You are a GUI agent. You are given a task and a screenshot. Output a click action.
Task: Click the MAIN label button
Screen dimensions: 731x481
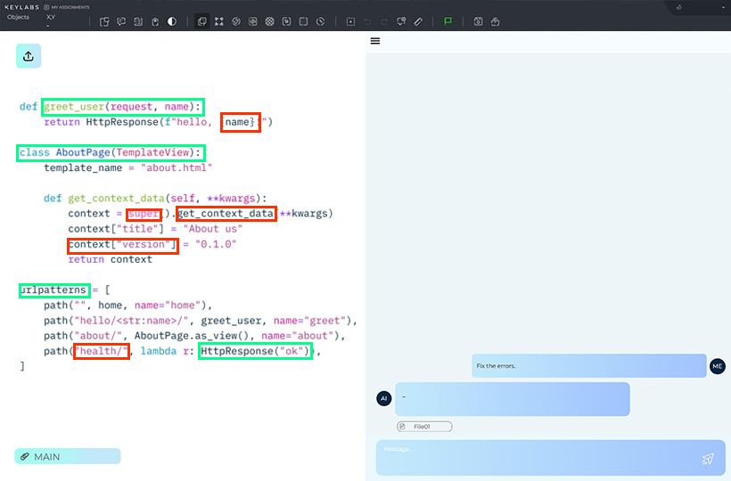[x=68, y=456]
